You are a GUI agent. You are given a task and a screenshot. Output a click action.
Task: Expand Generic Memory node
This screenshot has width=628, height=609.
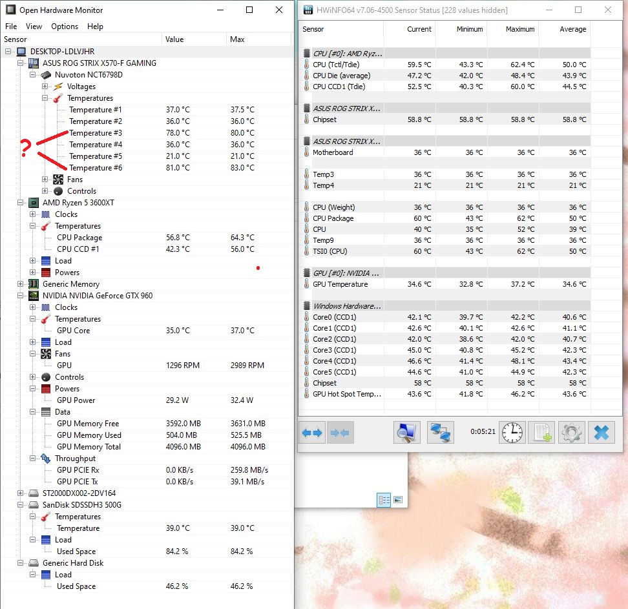21,284
